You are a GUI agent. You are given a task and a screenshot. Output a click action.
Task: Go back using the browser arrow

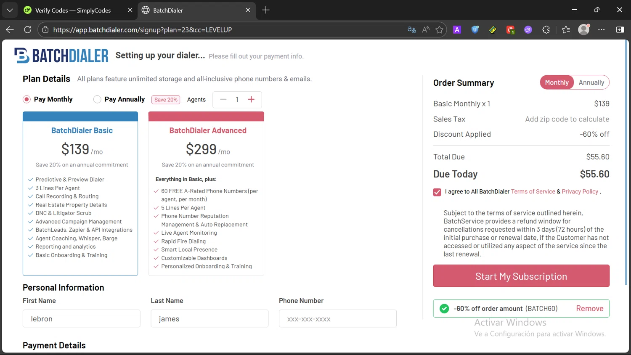10,30
